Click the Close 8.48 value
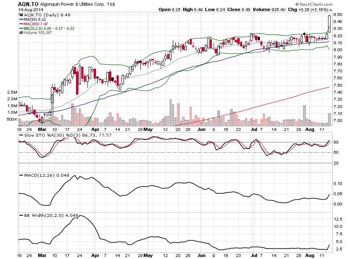The image size is (349, 259). tap(239, 9)
